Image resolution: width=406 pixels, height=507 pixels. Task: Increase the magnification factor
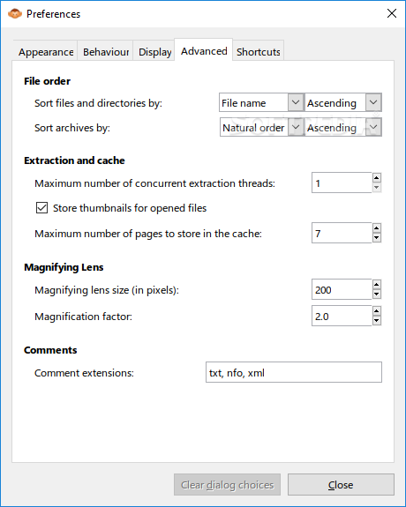tap(377, 311)
